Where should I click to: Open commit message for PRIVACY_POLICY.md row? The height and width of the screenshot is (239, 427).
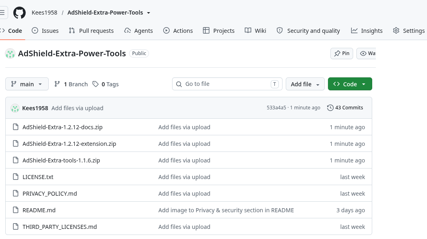pos(184,194)
